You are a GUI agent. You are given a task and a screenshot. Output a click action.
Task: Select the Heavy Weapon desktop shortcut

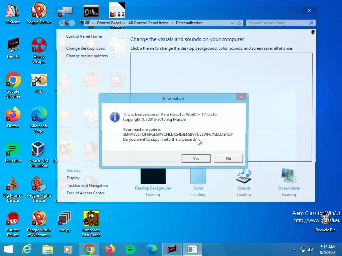pyautogui.click(x=39, y=51)
